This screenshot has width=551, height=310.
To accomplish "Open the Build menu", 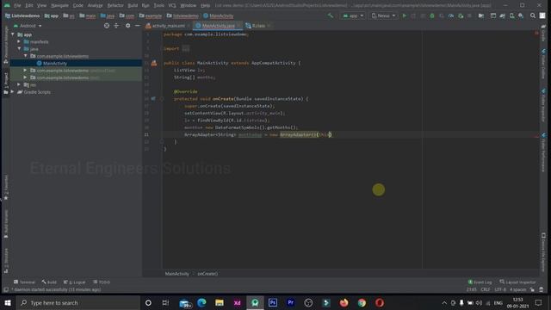I will click(x=133, y=5).
